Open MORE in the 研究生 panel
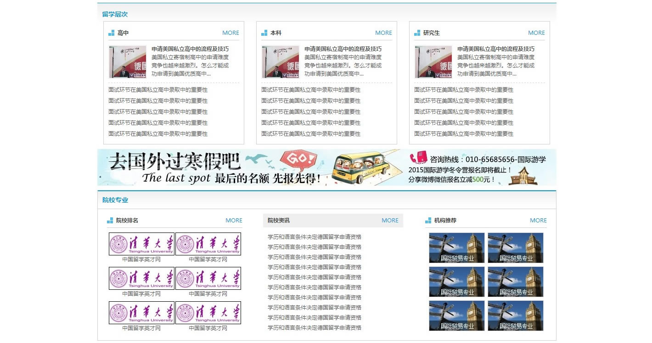Screen dimensions: 652x343 click(x=536, y=33)
